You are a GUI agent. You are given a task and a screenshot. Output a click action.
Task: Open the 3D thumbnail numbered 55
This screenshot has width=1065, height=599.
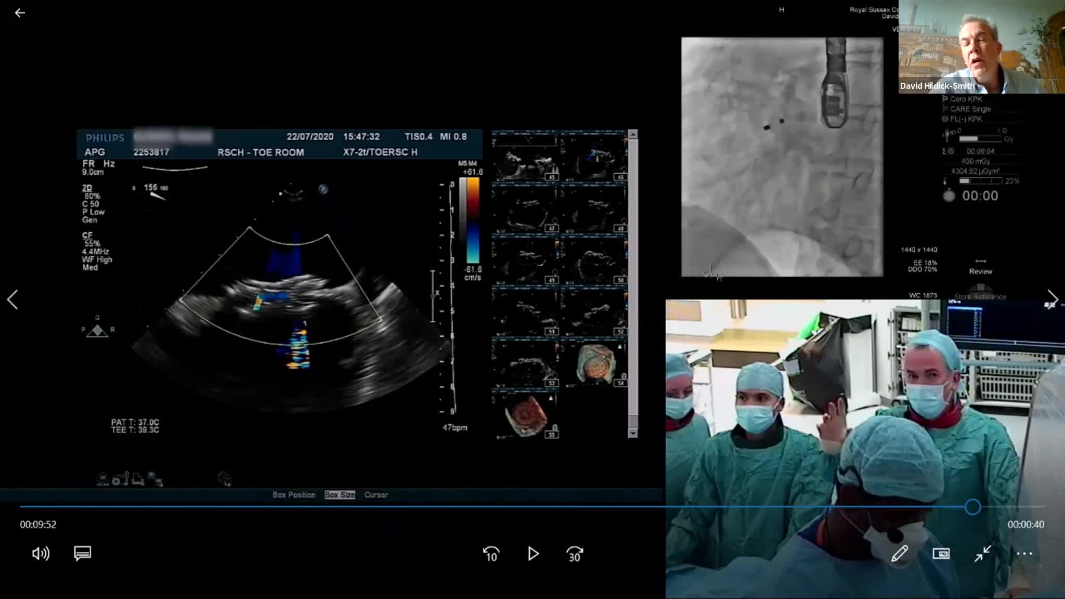pyautogui.click(x=525, y=415)
